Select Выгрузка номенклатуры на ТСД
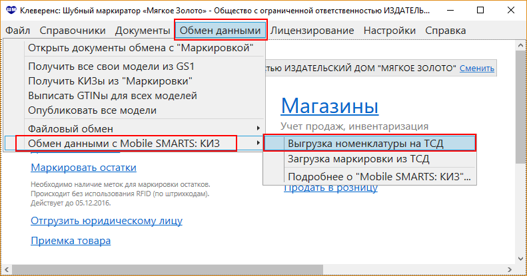Viewport: 527px width, 276px height. pos(370,144)
